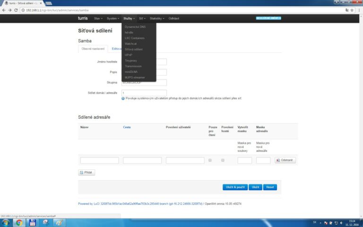Image resolution: width=363 pixels, height=227 pixels.
Task: Click the Maska adresáře input field
Action: click(263, 160)
